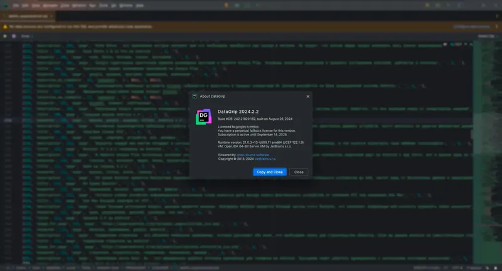Close About DataGrip dialog with the X
The image size is (502, 271).
point(307,97)
